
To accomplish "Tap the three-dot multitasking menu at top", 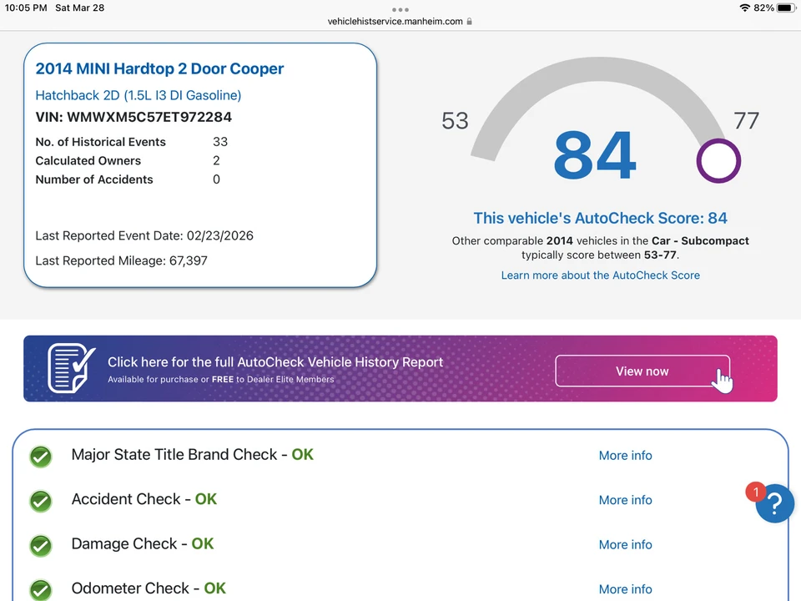I will [400, 10].
